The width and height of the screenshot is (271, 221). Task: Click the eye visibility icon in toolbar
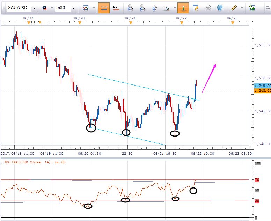pyautogui.click(x=208, y=7)
